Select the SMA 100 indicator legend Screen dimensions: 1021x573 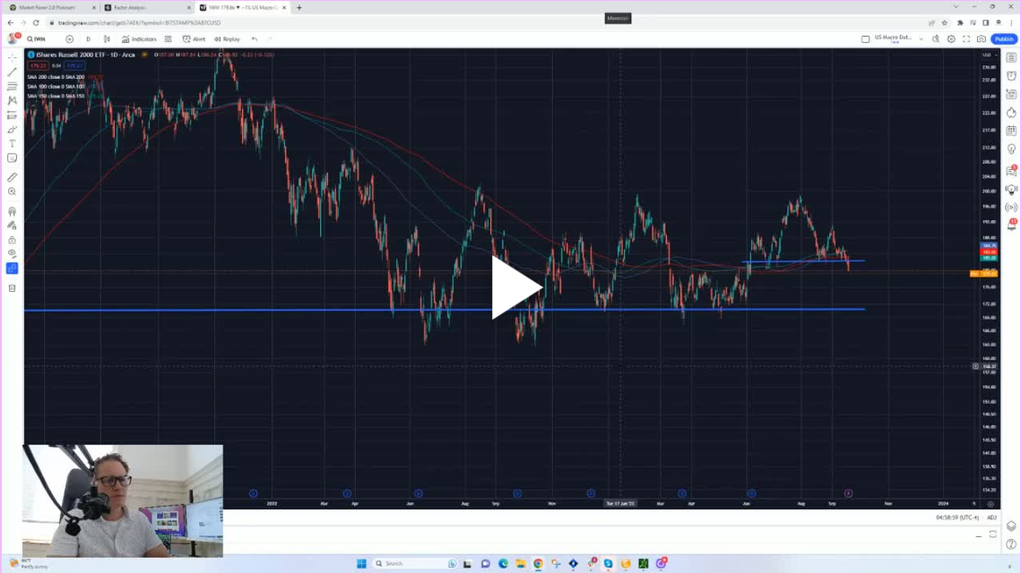[x=56, y=87]
